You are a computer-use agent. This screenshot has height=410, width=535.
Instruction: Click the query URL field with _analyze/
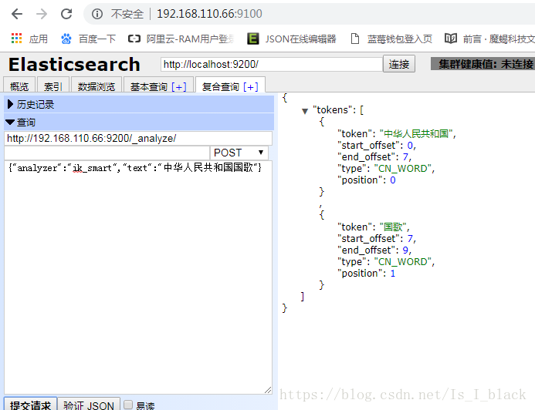click(138, 139)
